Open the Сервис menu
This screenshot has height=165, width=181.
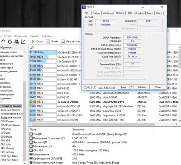[x=34, y=36]
